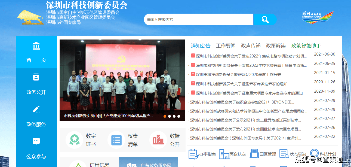This screenshot has width=351, height=167.
Task: Open the 政策智能助手 link
Action: [306, 45]
